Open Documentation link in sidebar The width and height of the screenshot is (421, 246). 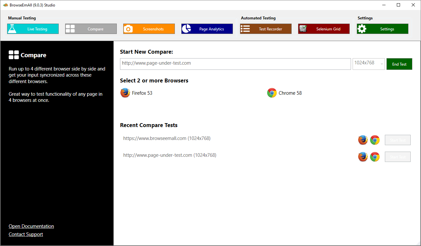tap(31, 226)
